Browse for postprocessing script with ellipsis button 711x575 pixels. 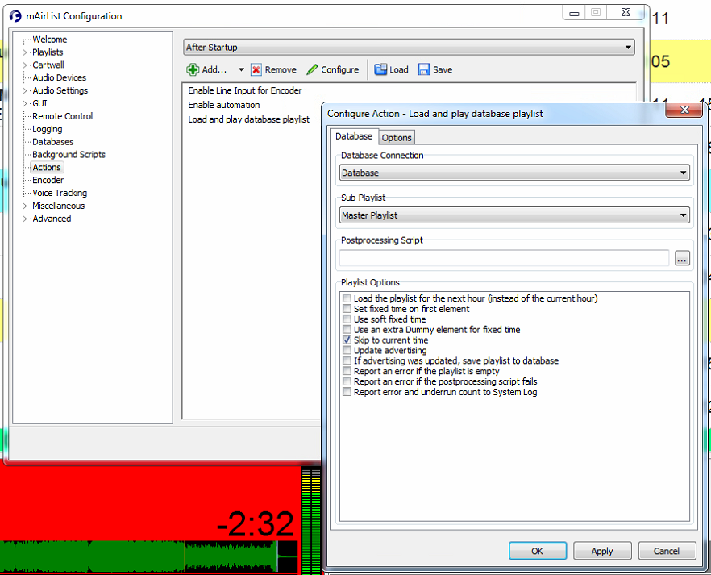[682, 258]
